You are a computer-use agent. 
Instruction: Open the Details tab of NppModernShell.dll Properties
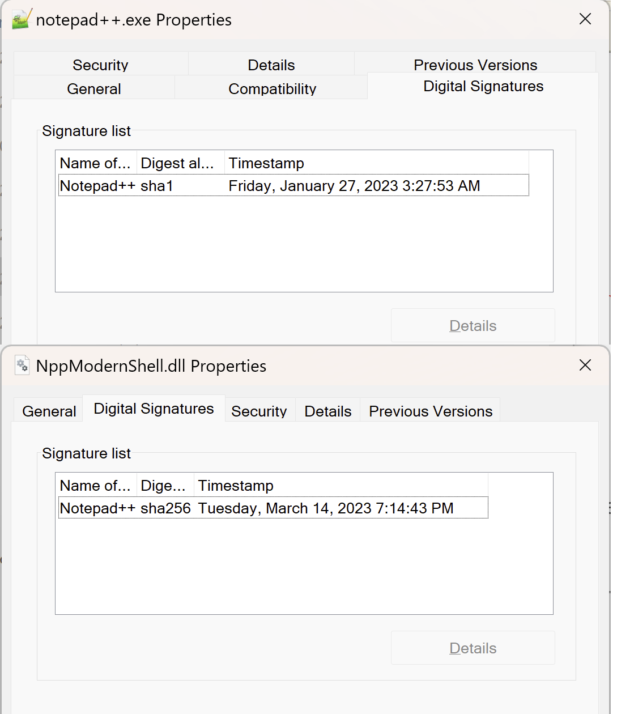pyautogui.click(x=327, y=410)
